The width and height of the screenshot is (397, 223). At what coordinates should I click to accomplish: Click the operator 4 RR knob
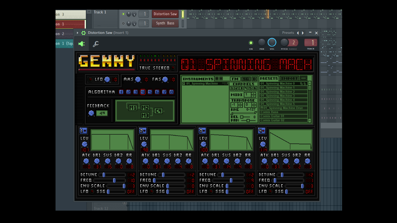pos(307,161)
